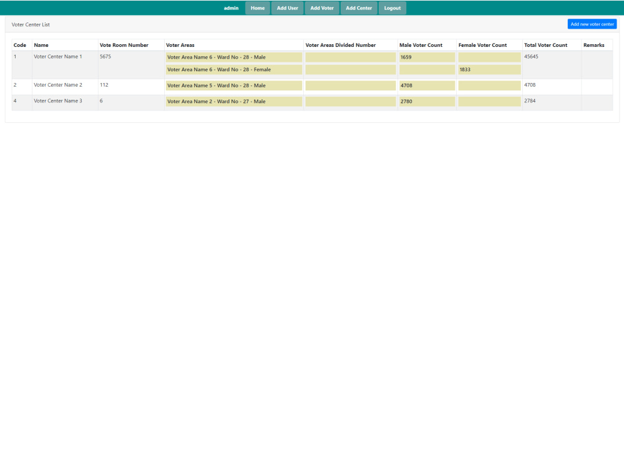Viewport: 624px width, 468px height.
Task: Click code 2 in the Name 2 row
Action: [15, 85]
